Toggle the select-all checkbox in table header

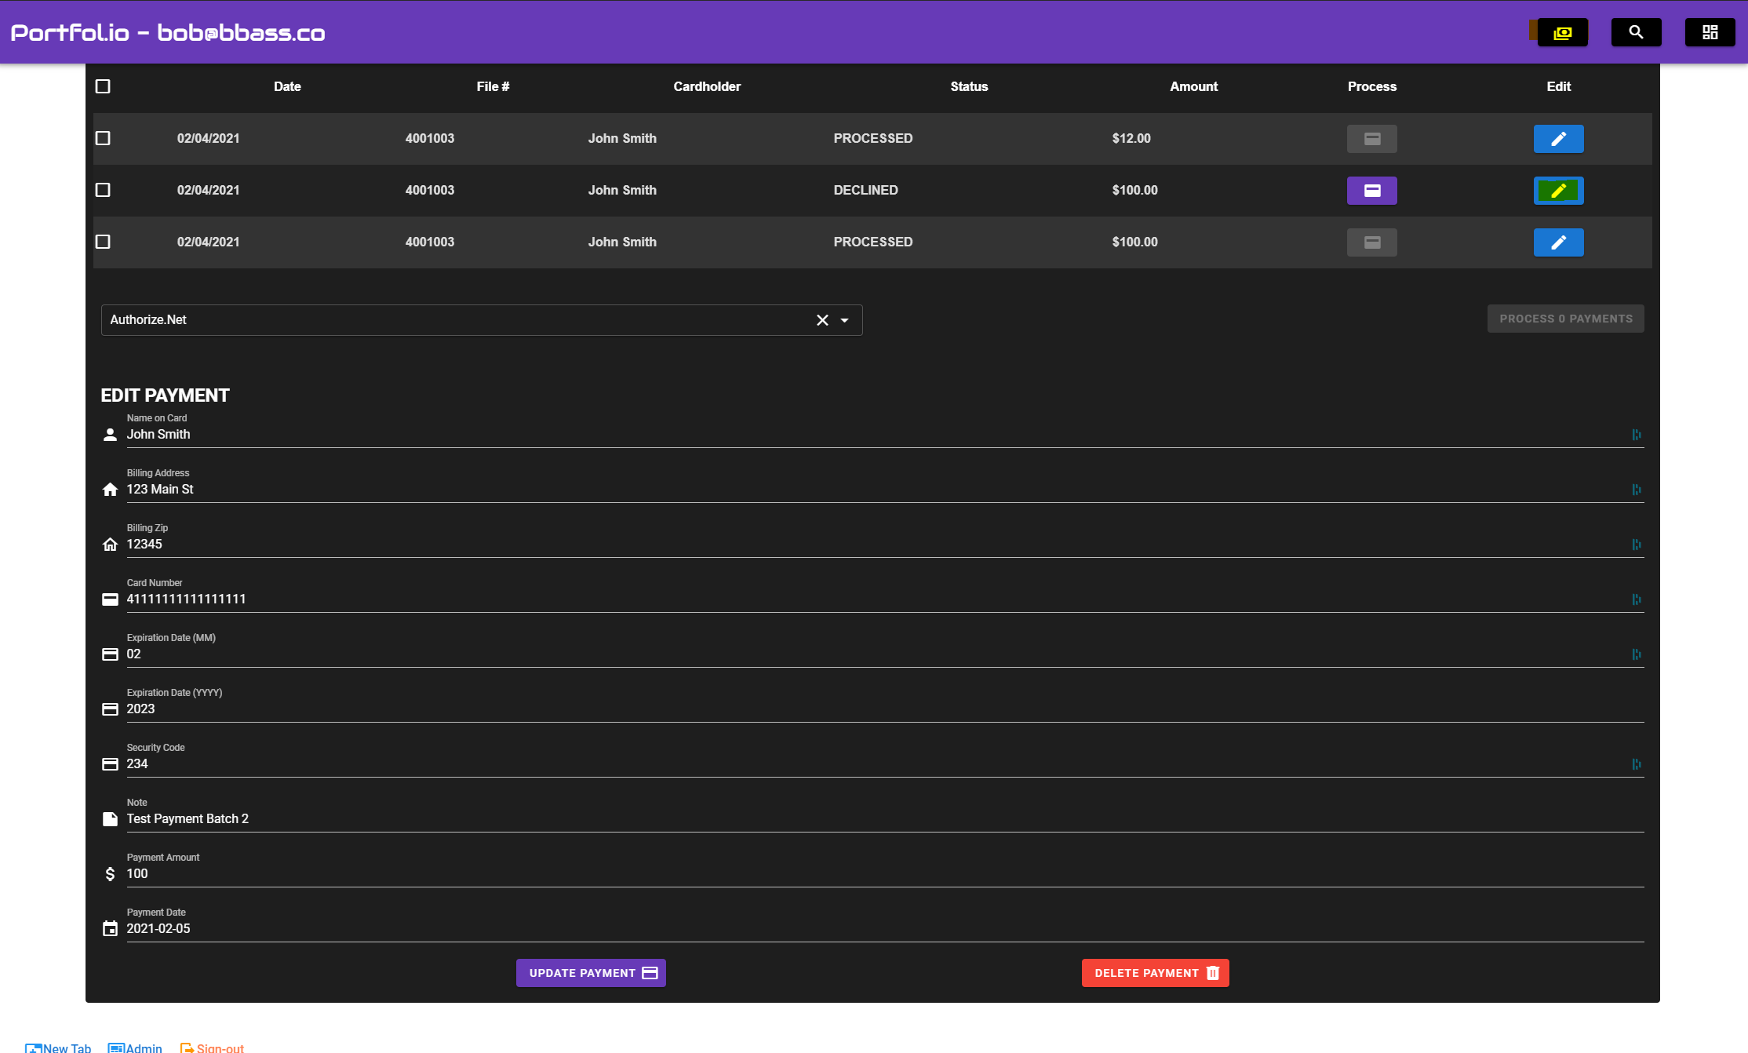pyautogui.click(x=103, y=86)
